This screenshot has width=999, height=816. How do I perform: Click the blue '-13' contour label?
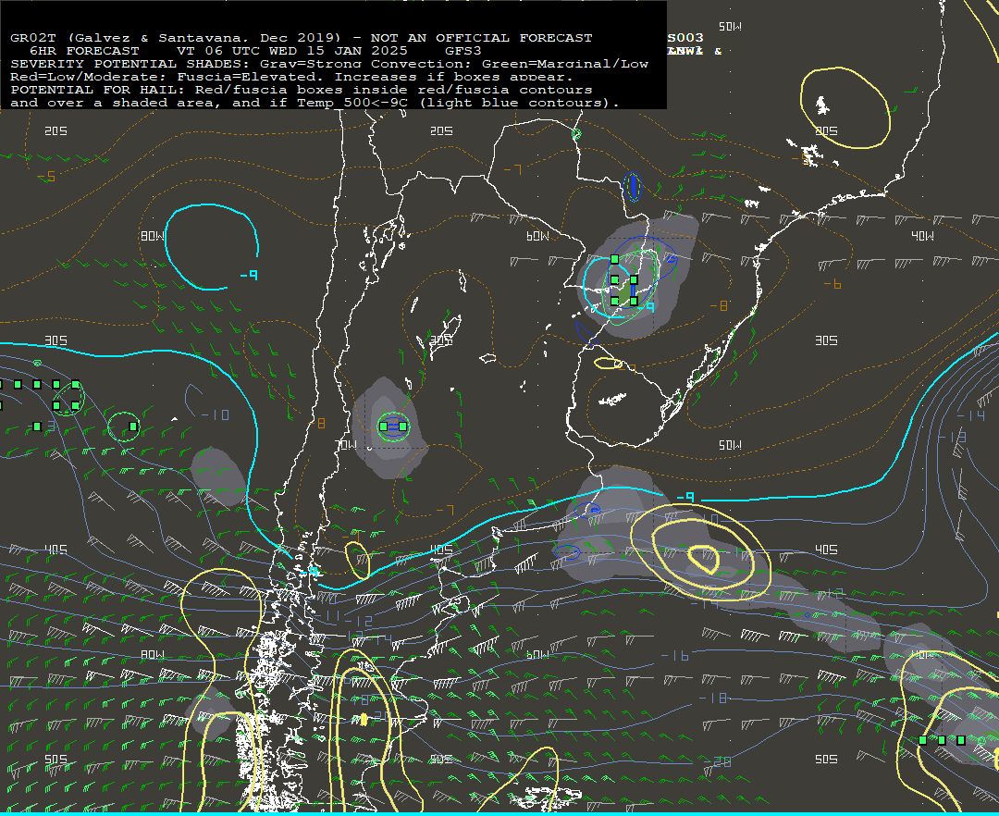[952, 437]
